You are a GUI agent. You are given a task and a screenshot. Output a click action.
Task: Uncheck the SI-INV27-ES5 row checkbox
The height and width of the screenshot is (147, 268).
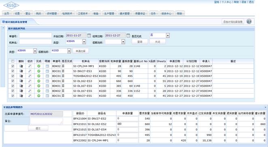coord(13,96)
